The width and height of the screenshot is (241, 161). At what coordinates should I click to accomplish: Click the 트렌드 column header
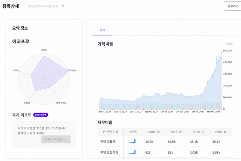[133, 132]
